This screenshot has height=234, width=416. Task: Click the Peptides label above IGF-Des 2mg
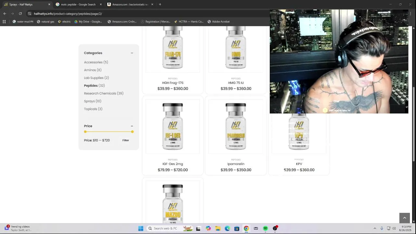(x=173, y=160)
